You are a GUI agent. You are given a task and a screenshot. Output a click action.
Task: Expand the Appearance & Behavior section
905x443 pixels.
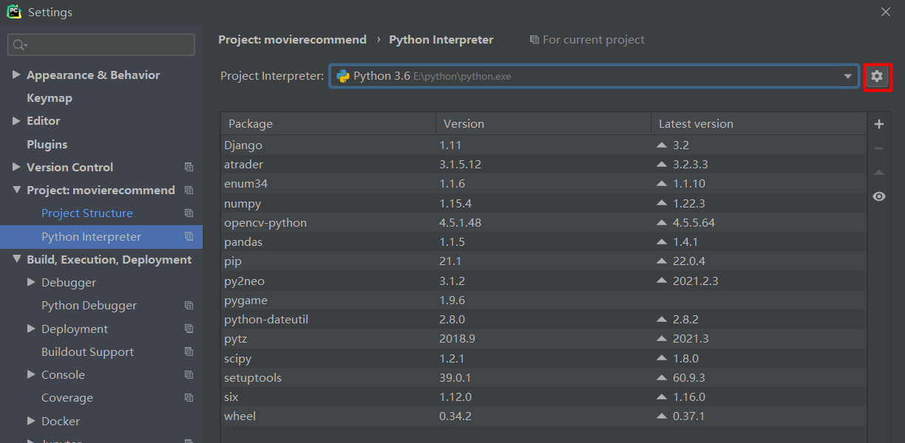tap(16, 75)
